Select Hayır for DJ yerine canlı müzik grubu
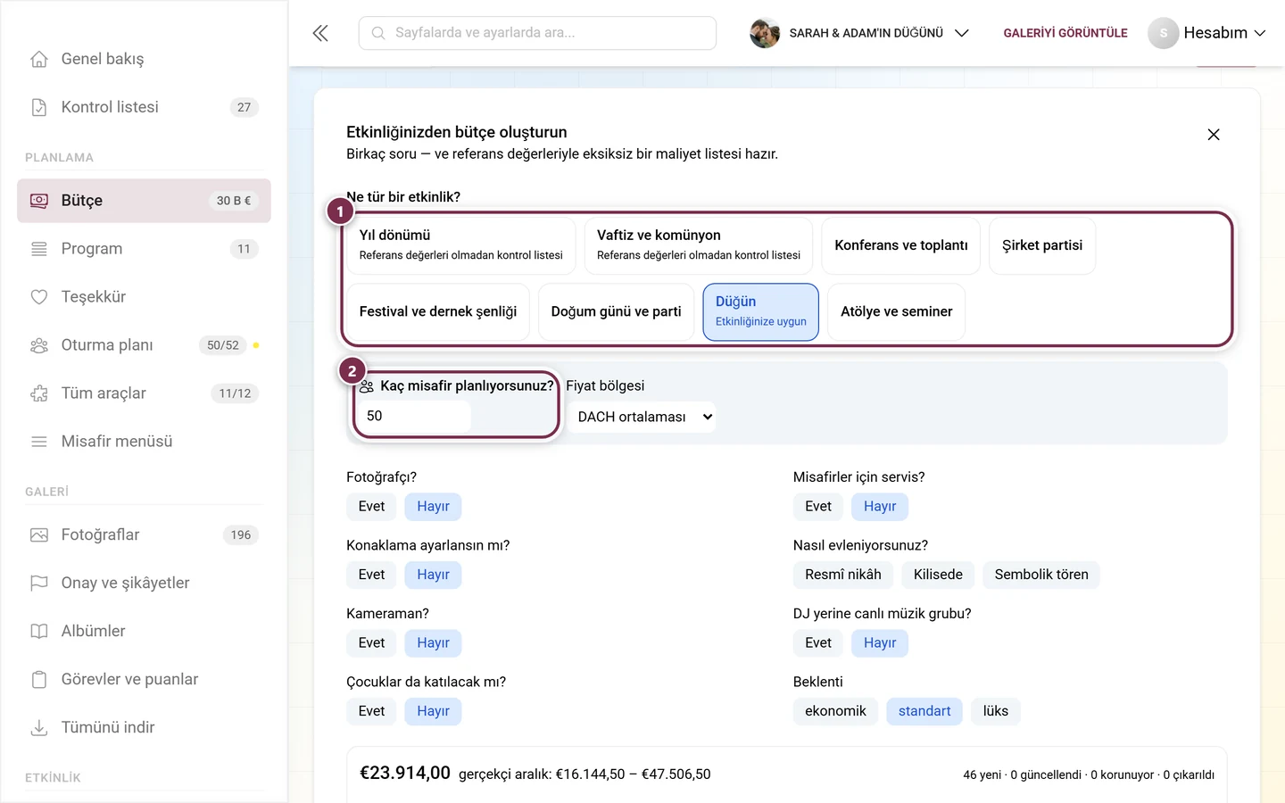Screen dimensions: 1285x803 880,643
